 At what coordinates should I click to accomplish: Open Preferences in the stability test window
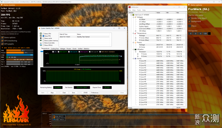[x=95, y=92]
